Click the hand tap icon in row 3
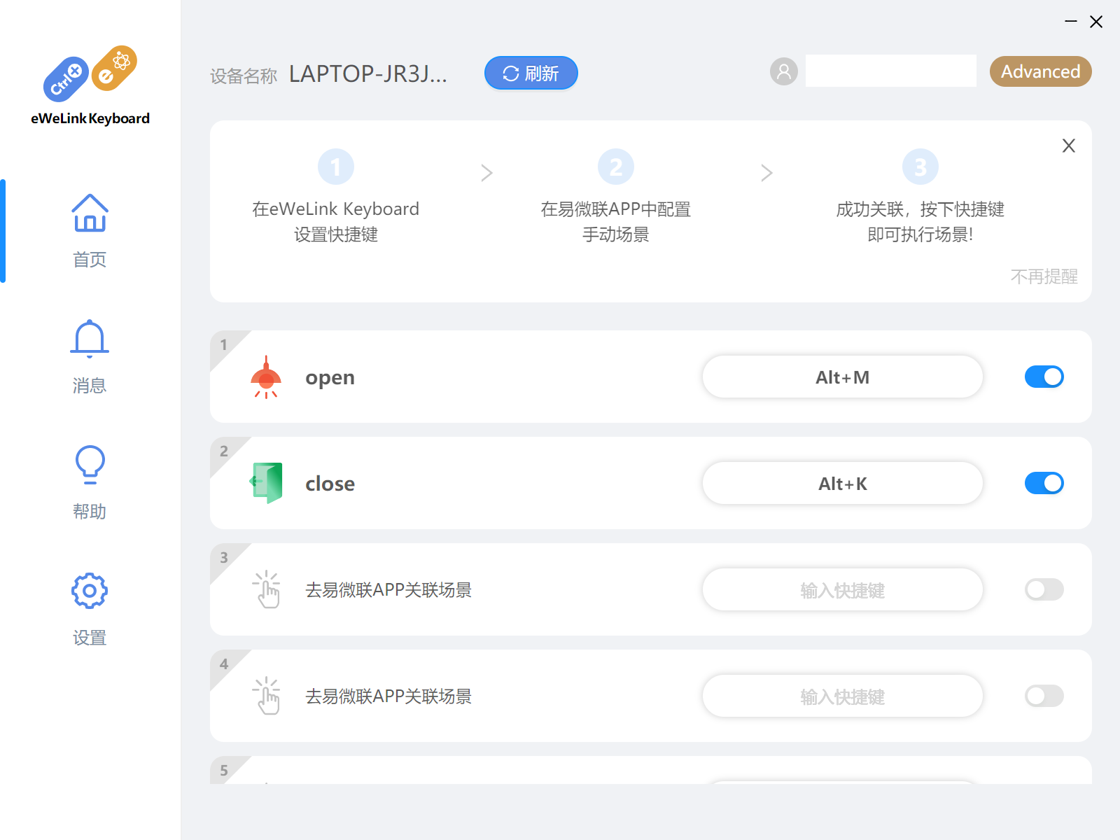The width and height of the screenshot is (1120, 840). [x=267, y=589]
